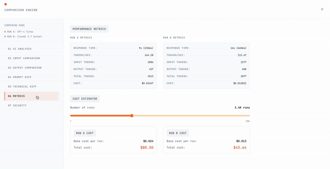Click the Cost Estimator header badge
Screen dimensions: 330x169
click(x=85, y=99)
